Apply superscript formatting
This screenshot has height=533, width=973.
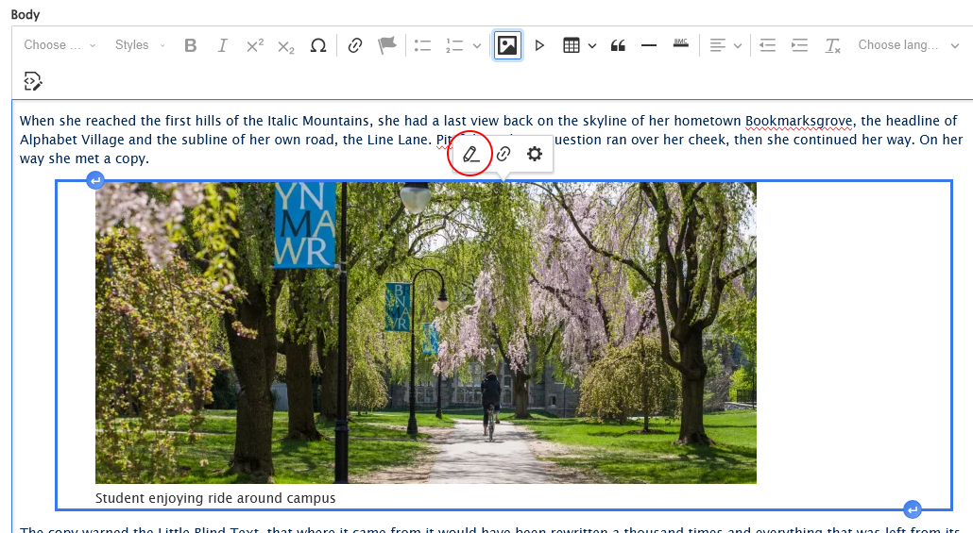point(254,45)
